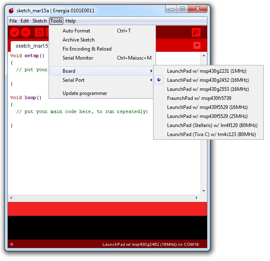Select LaunchPad w/ msp430g2553 (16MHz) board
The width and height of the screenshot is (270, 261).
(209, 89)
